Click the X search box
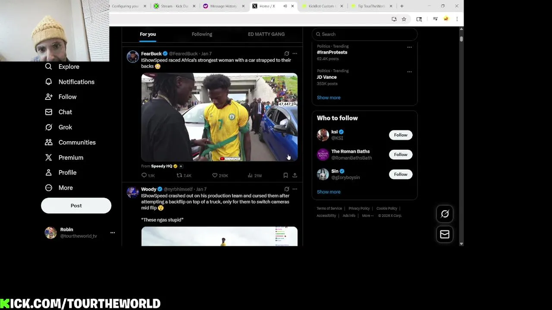The width and height of the screenshot is (552, 310). tap(364, 34)
